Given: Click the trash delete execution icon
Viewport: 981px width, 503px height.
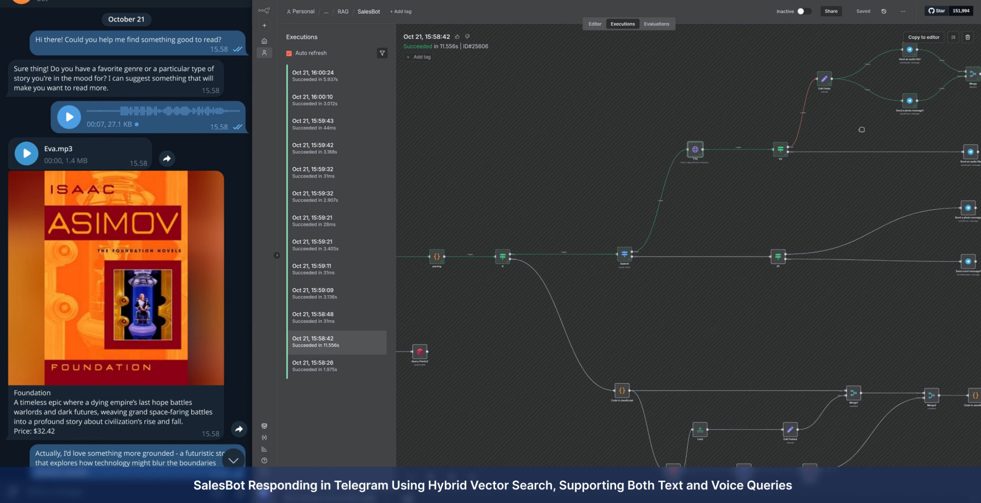Looking at the screenshot, I should click(968, 37).
